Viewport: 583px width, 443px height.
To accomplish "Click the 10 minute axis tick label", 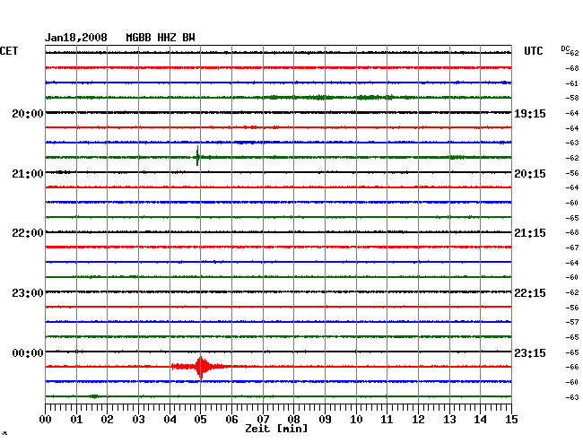I will click(x=356, y=420).
